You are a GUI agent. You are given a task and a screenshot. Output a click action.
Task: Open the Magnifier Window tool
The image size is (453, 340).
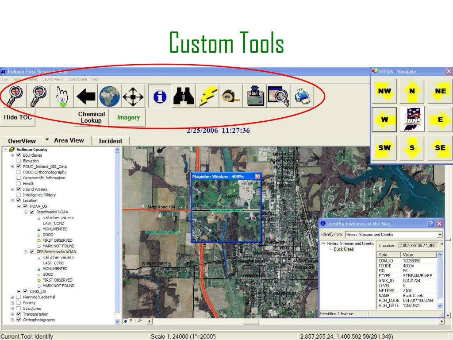pyautogui.click(x=279, y=96)
